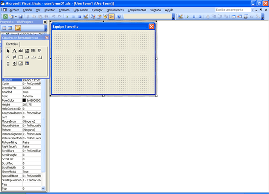
Task: Run the macro with the play icon
Action: [x=67, y=17]
